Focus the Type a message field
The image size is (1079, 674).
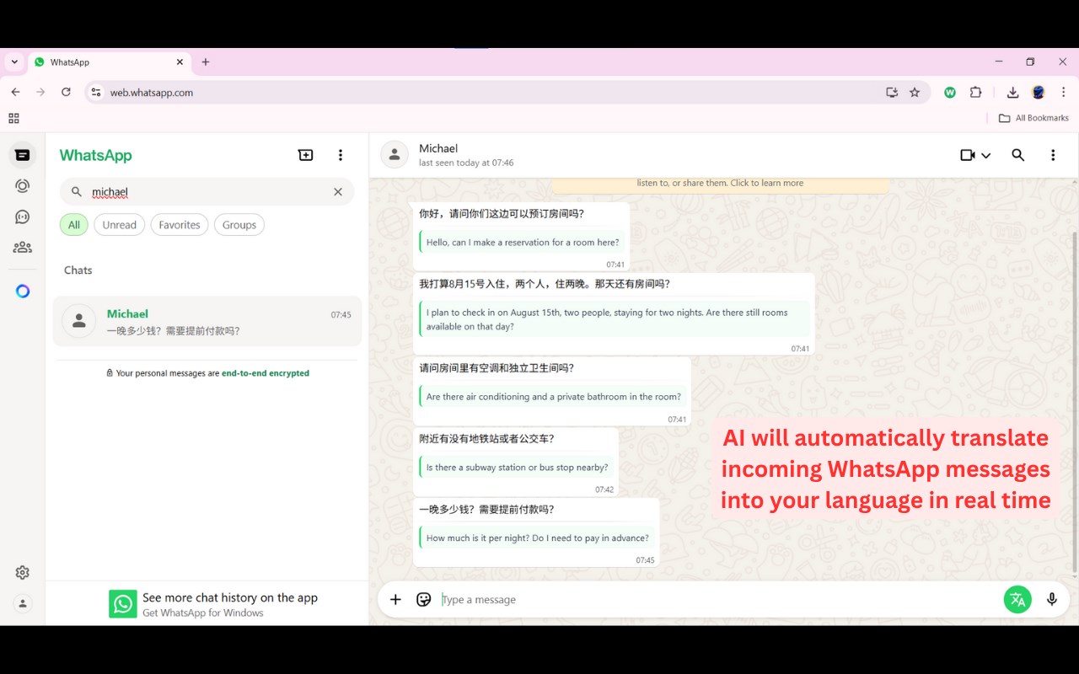coord(718,600)
